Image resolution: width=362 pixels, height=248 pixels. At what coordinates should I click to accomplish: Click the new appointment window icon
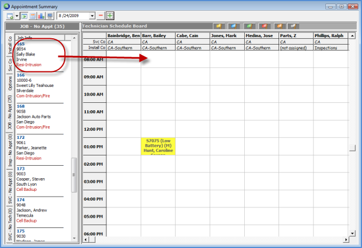click(x=10, y=16)
